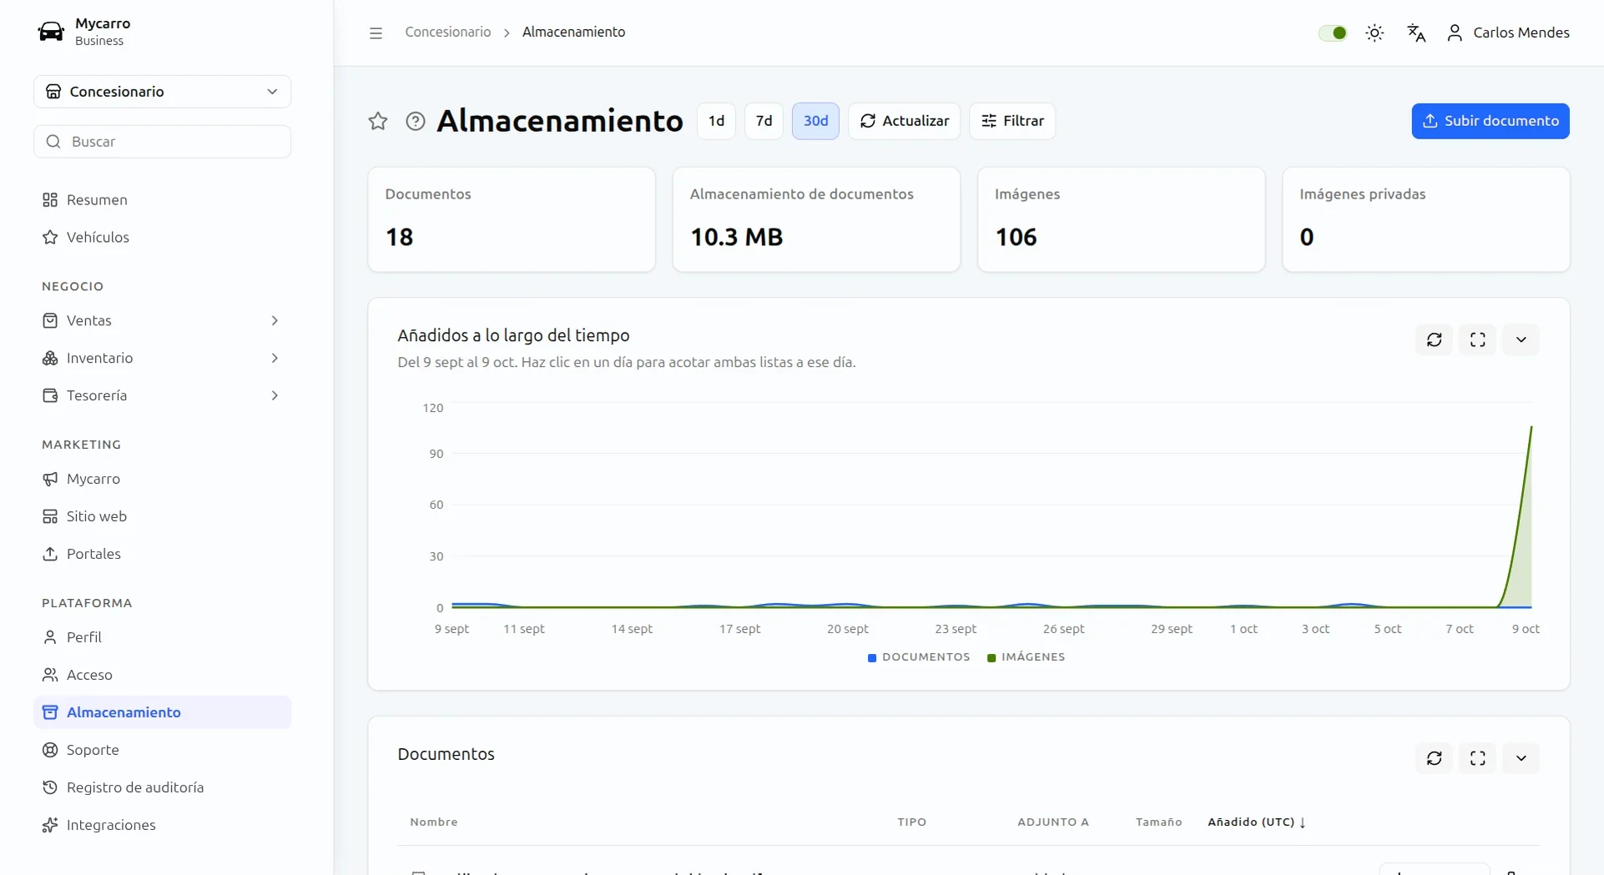The width and height of the screenshot is (1604, 875).
Task: Open Mycarro marketing item in sidebar
Action: (x=163, y=479)
